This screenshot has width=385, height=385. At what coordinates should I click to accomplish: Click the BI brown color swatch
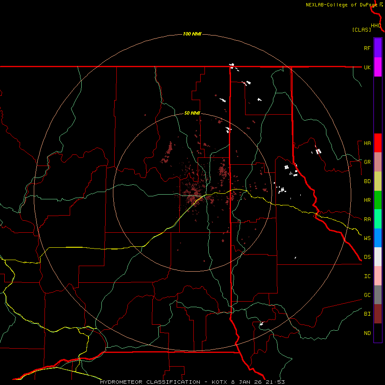pyautogui.click(x=378, y=314)
